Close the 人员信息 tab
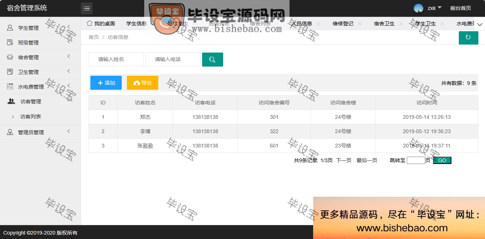This screenshot has width=485, height=239. coord(318,24)
